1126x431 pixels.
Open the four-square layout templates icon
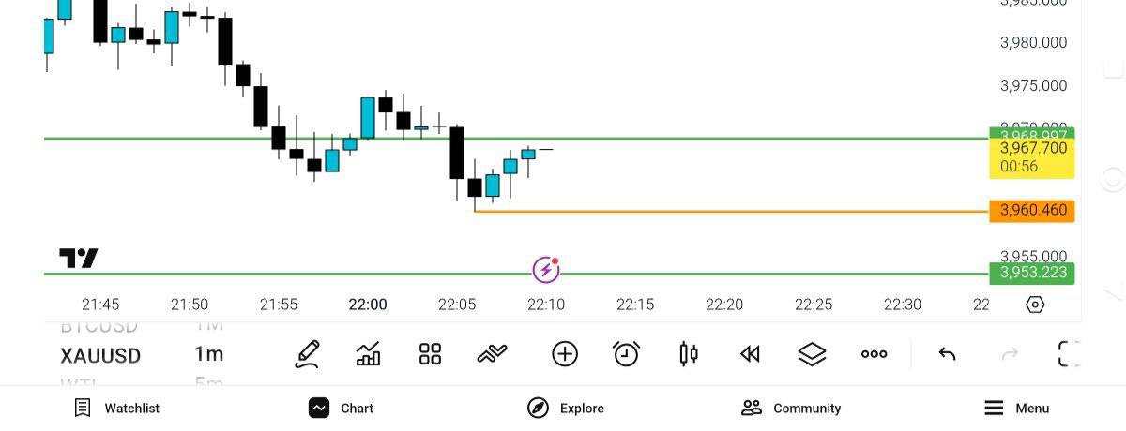point(430,354)
